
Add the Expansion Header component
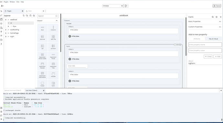pyautogui.click(x=42, y=66)
